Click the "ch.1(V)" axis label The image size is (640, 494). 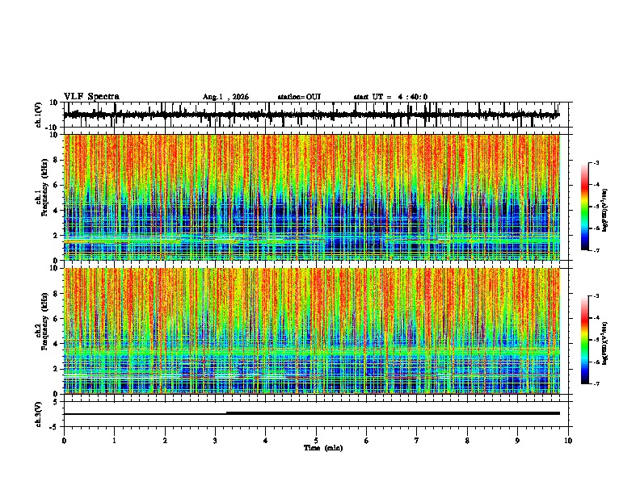pos(39,115)
